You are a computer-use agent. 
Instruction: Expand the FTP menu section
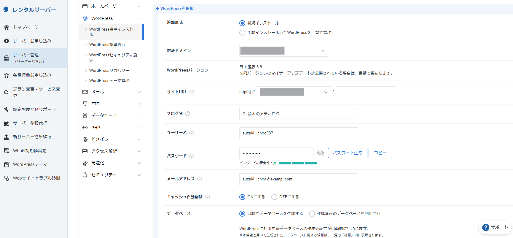pyautogui.click(x=139, y=104)
